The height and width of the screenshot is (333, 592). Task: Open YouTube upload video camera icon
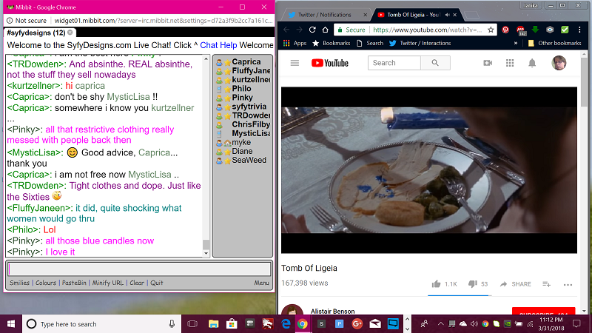488,63
